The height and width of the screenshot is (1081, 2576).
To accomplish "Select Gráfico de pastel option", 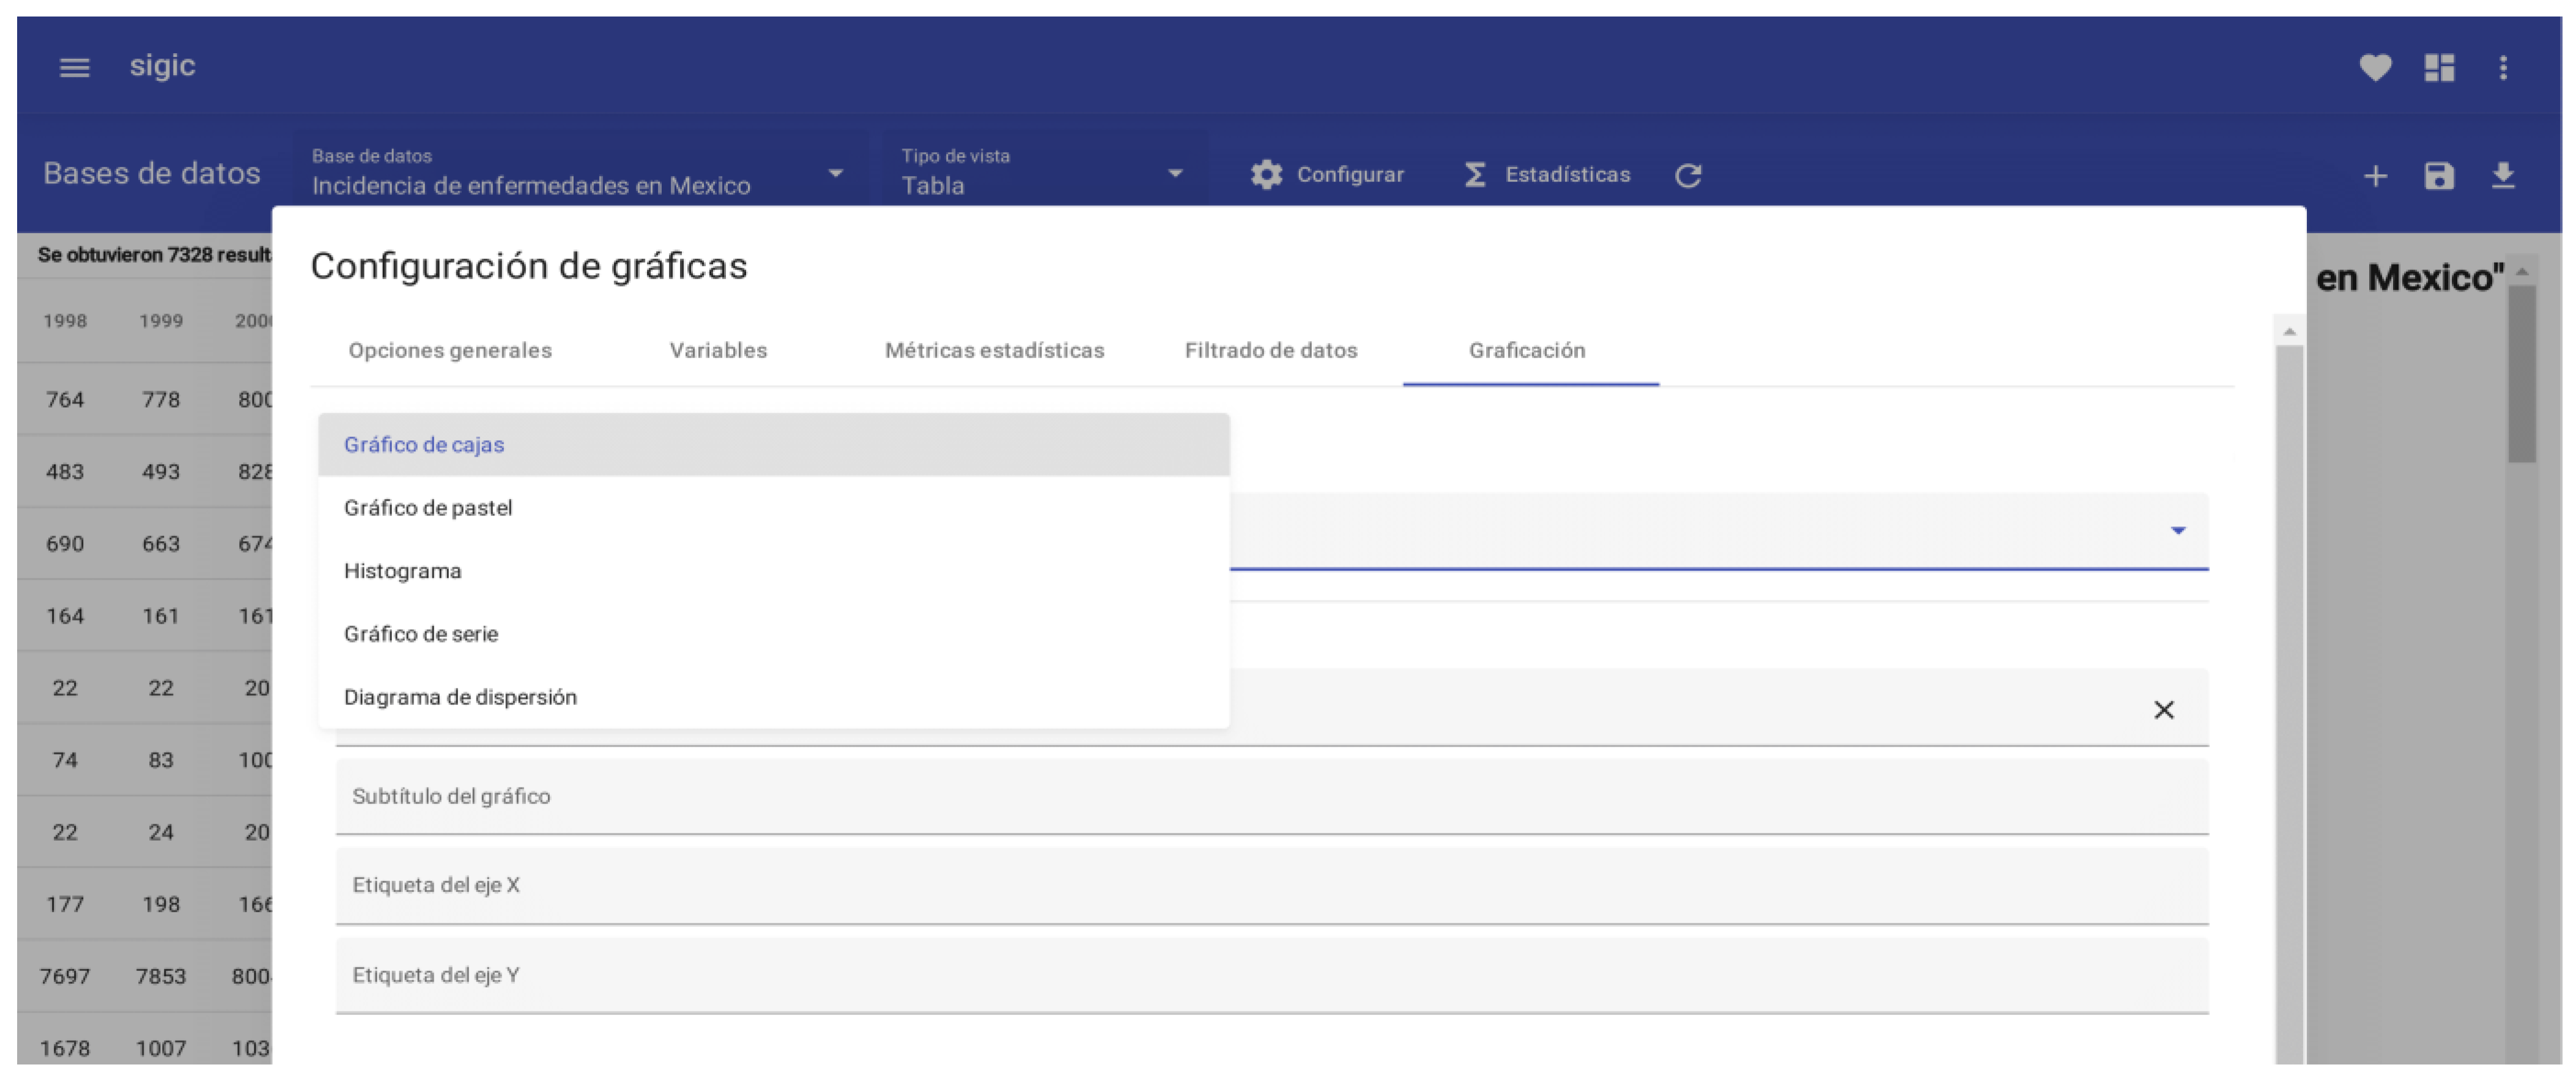I will [428, 508].
